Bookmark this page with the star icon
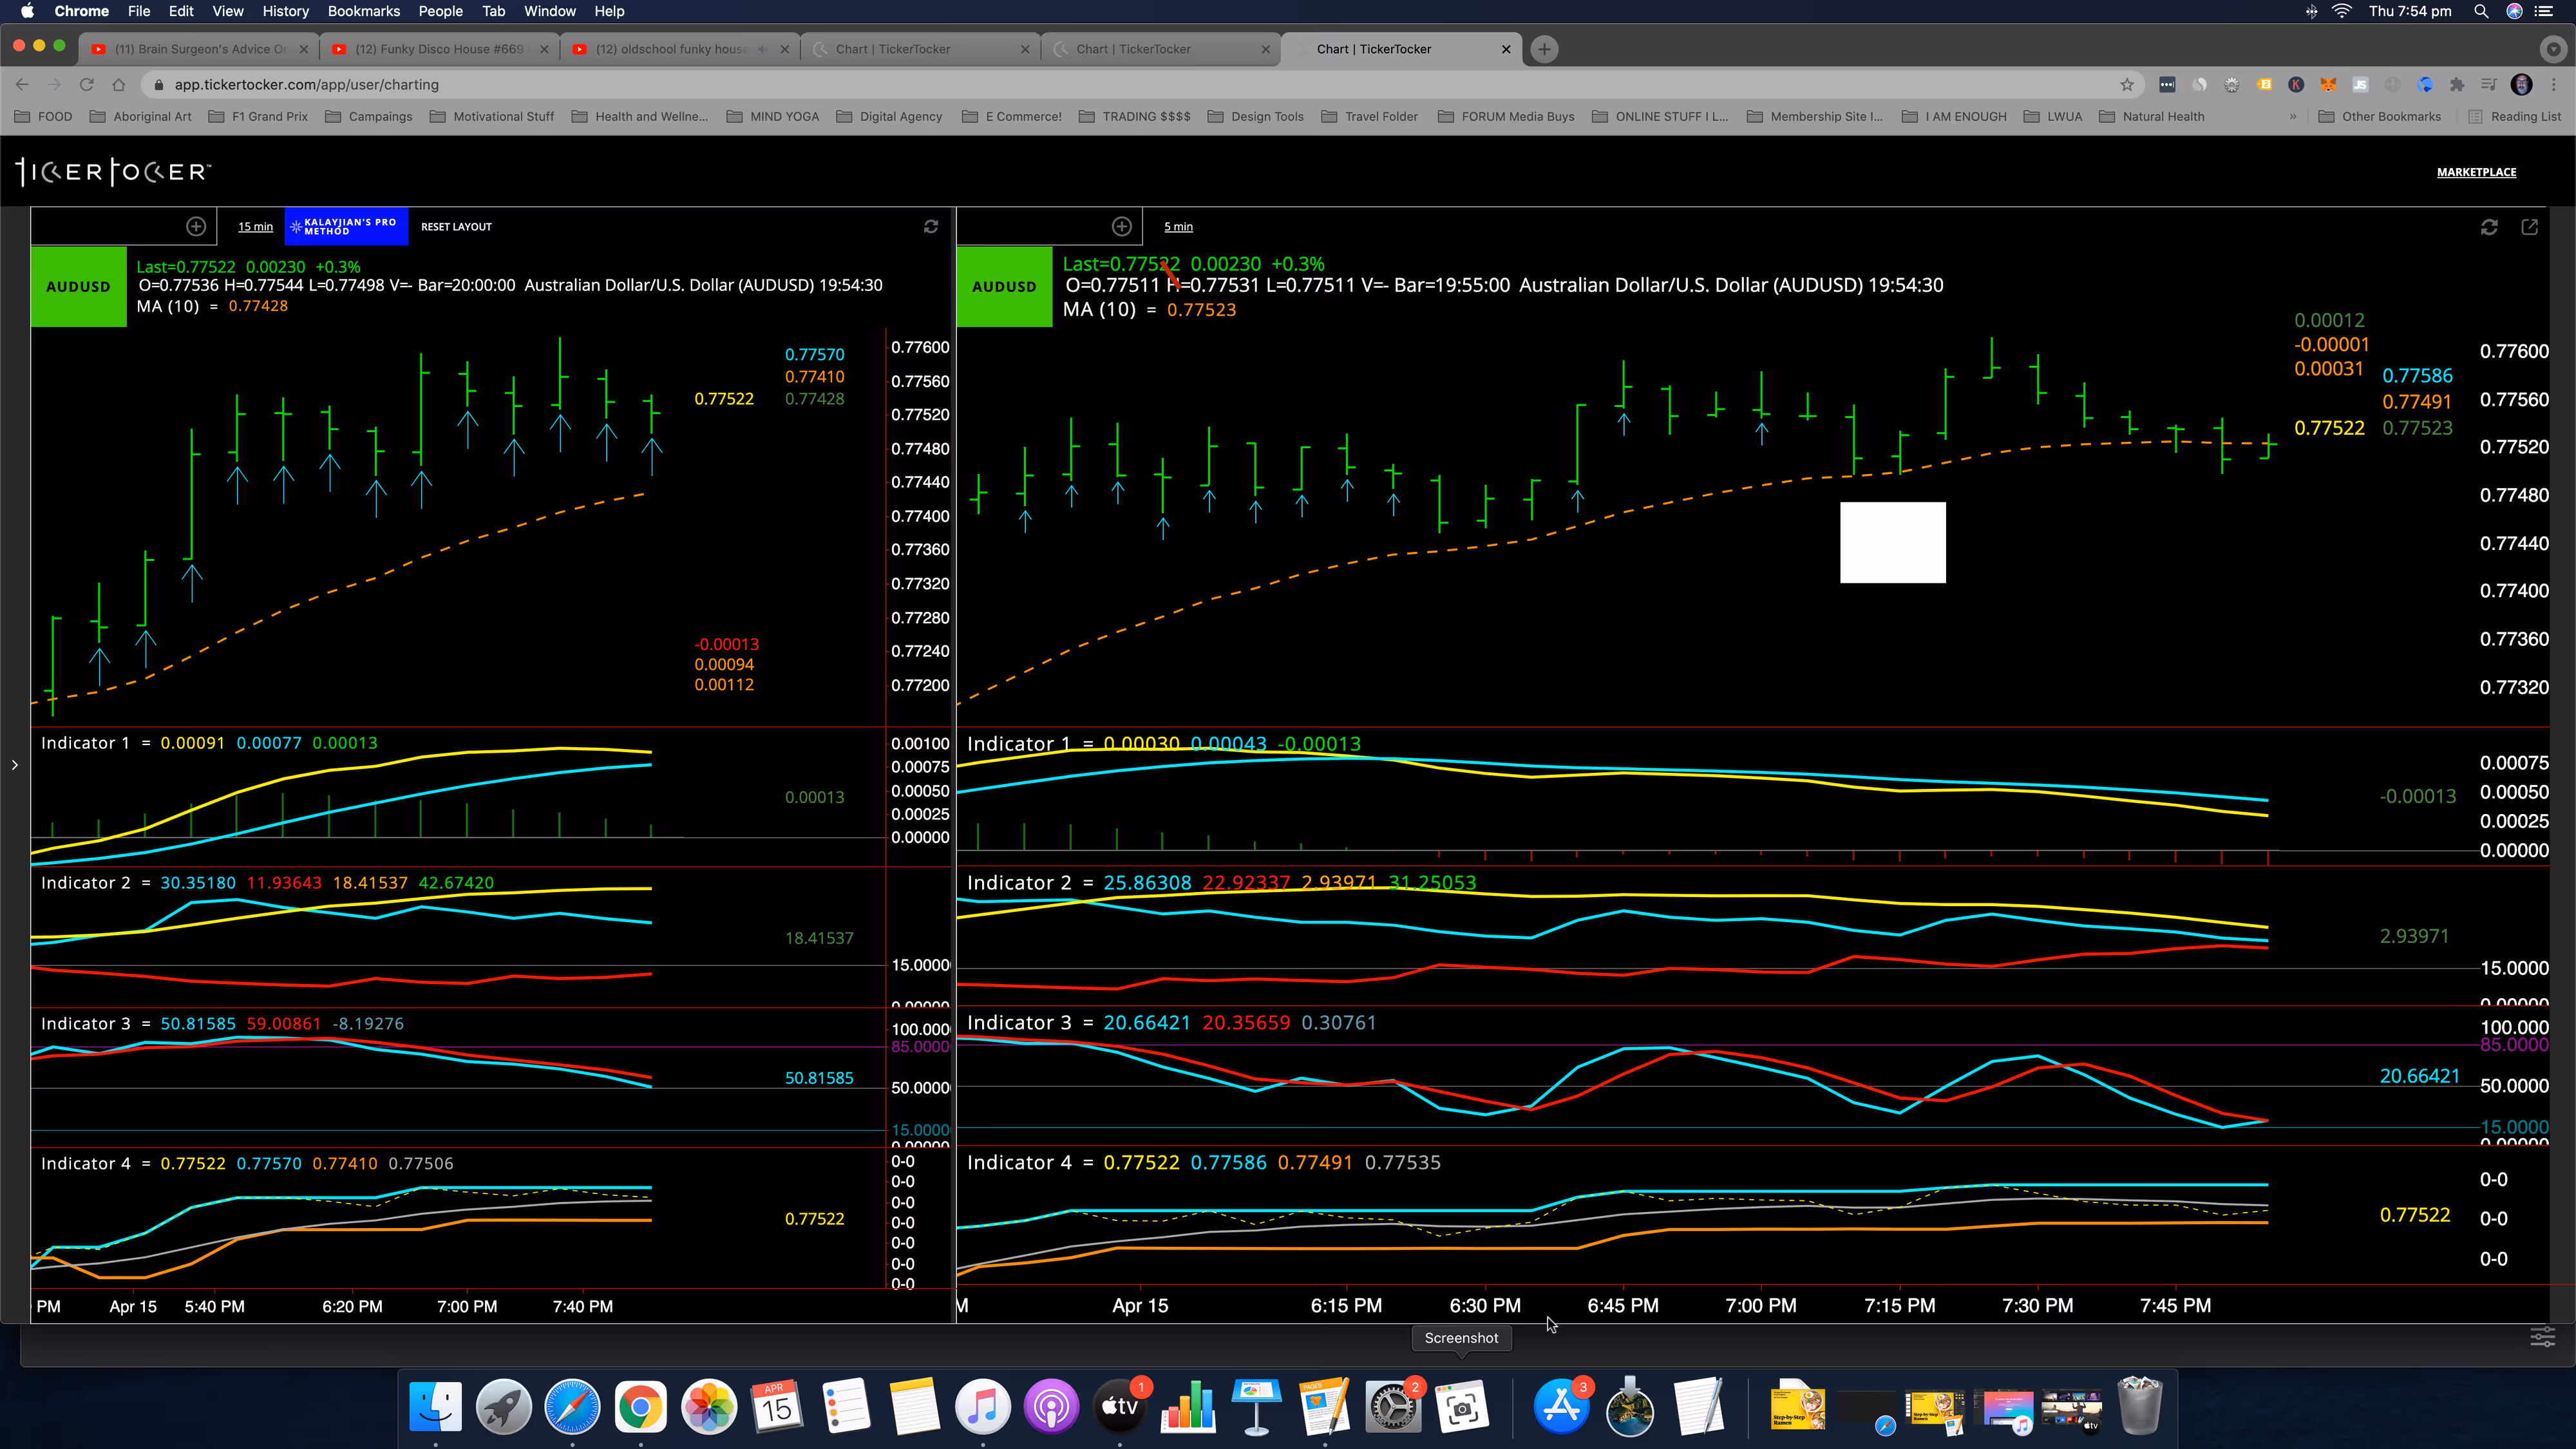Image resolution: width=2576 pixels, height=1449 pixels. coord(2127,85)
